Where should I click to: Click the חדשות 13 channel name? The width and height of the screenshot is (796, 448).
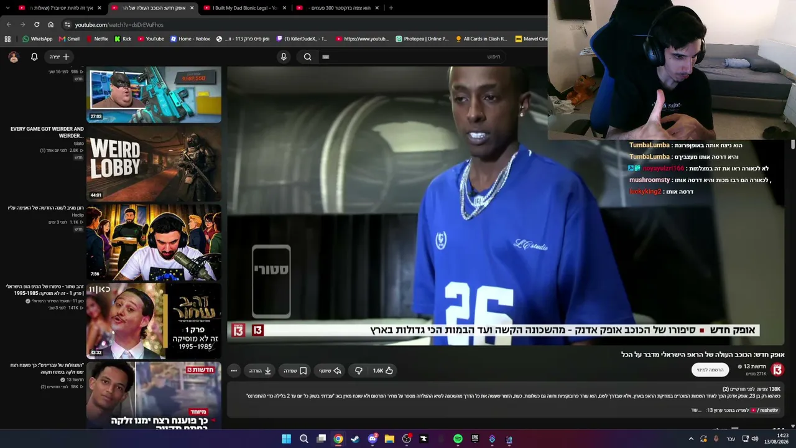[754, 366]
